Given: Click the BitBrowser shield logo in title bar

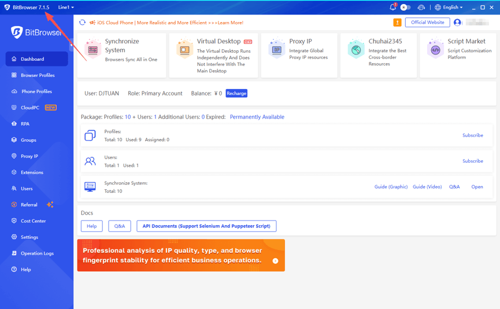Looking at the screenshot, I should coord(7,7).
